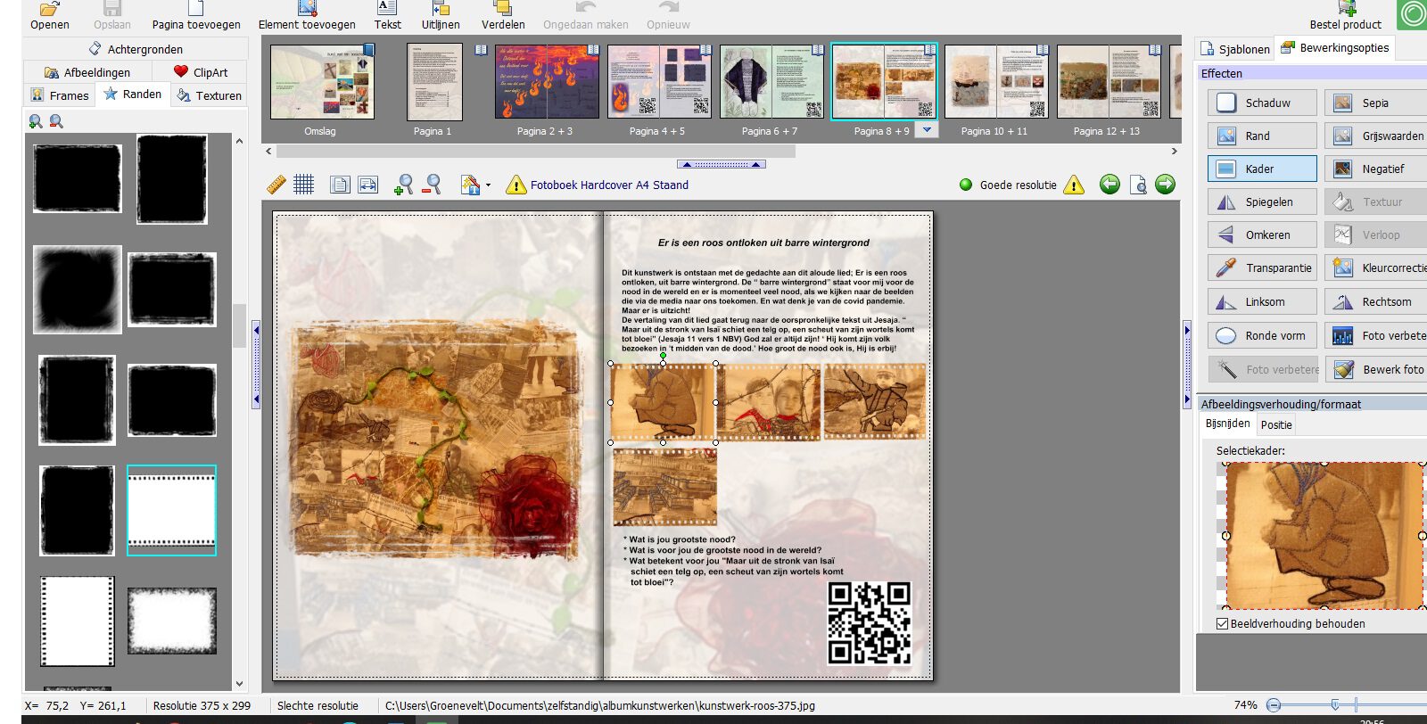Viewport: 1427px width, 724px height.
Task: Switch to Afbeeldingen tab
Action: (87, 72)
